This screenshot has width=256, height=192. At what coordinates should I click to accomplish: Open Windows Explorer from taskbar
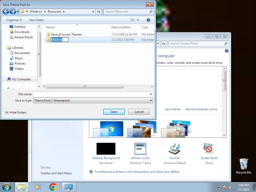coord(21,187)
